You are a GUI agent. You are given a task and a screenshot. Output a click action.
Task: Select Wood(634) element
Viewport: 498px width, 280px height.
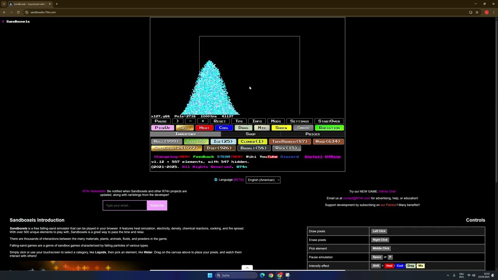328,142
